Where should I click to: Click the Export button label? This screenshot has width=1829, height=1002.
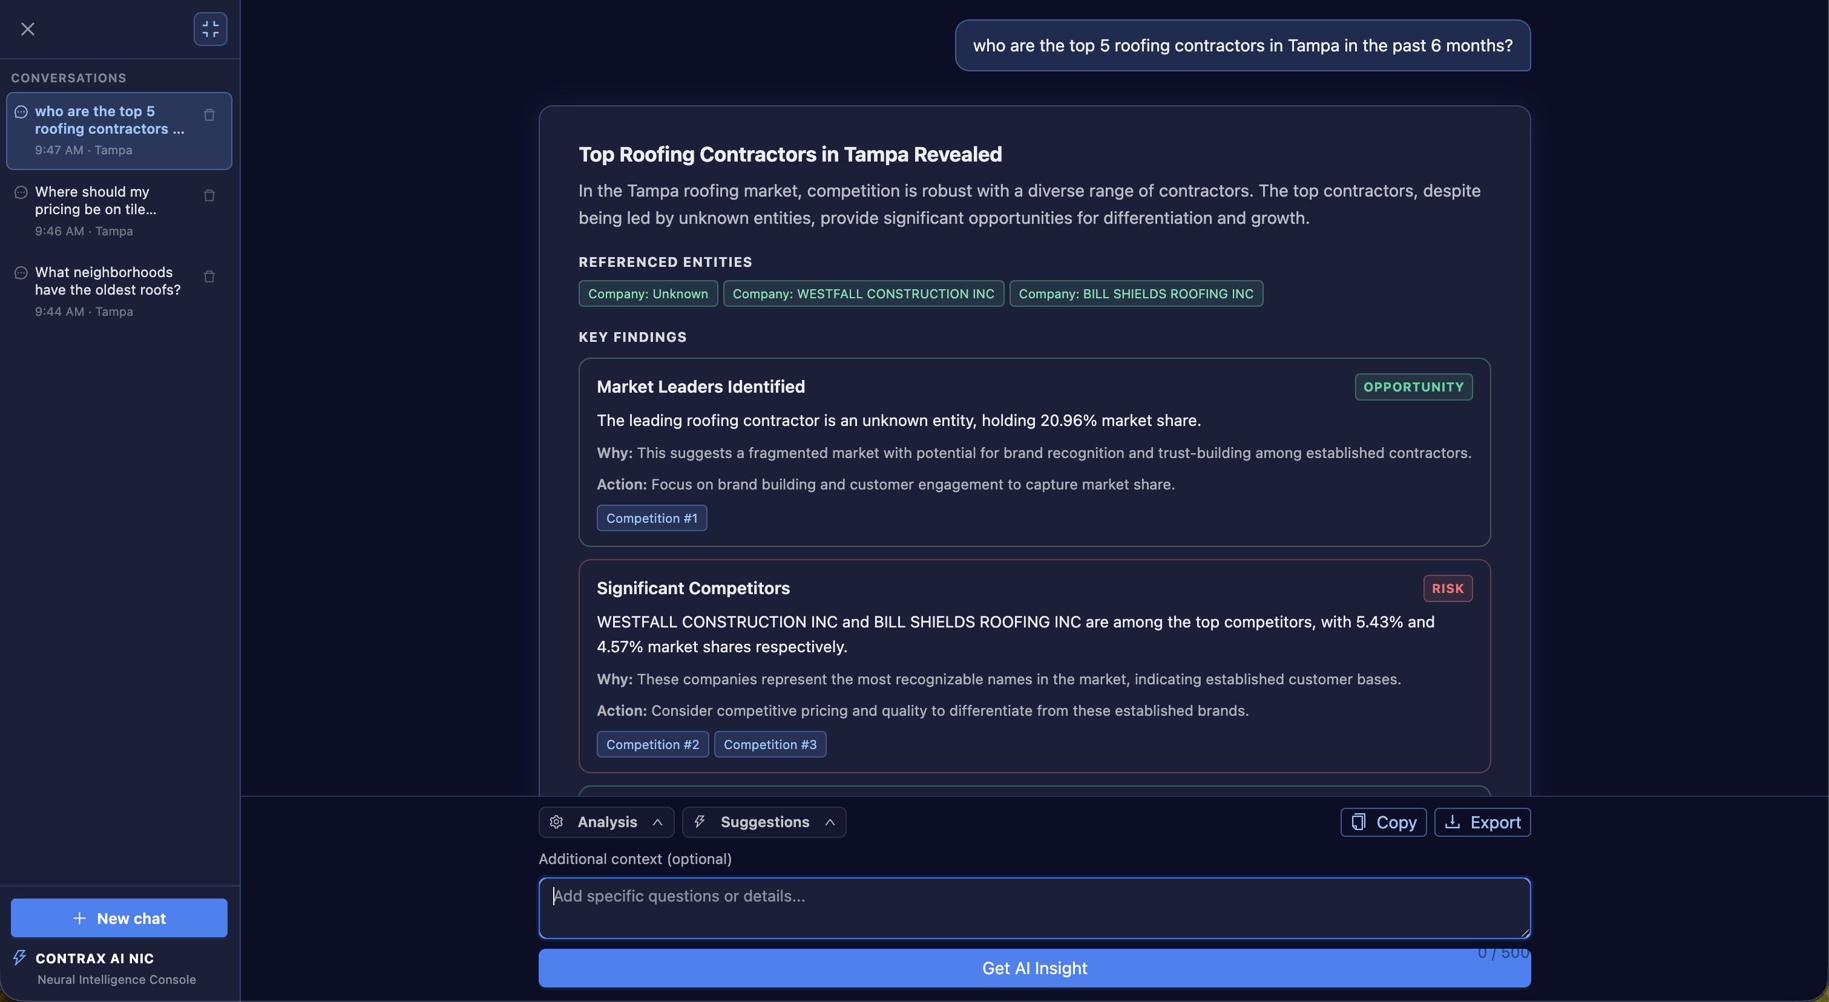point(1496,822)
